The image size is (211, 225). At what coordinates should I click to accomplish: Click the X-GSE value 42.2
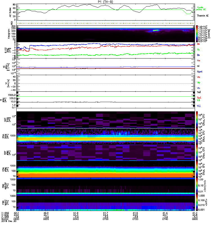[x=16, y=213]
